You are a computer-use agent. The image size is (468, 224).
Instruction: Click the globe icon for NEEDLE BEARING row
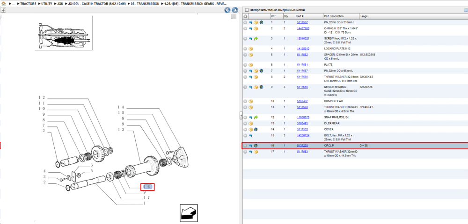[261, 87]
